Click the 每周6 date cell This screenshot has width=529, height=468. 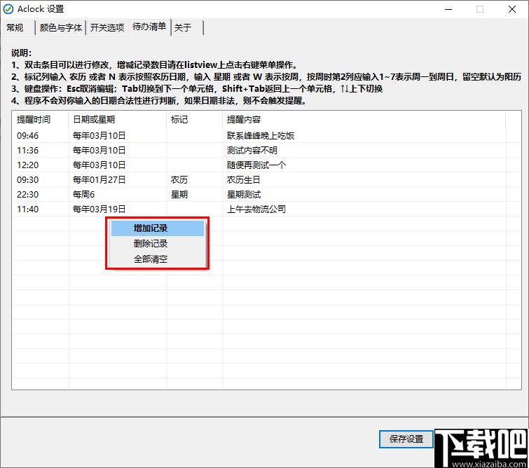coord(83,194)
